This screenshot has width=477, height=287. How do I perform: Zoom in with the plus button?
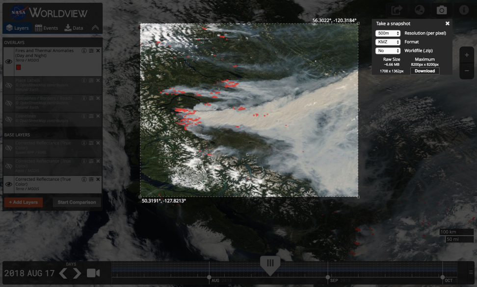pos(467,55)
